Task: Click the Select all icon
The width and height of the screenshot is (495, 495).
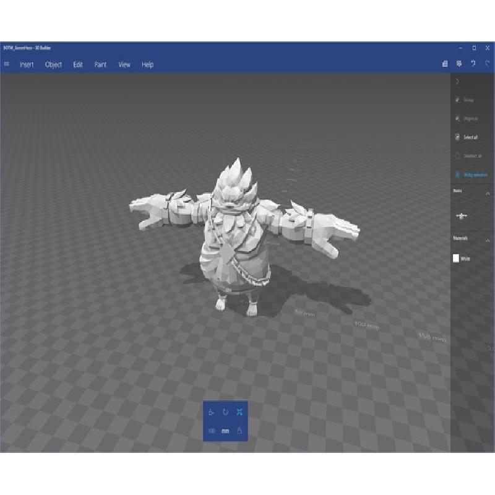Action: [x=457, y=137]
